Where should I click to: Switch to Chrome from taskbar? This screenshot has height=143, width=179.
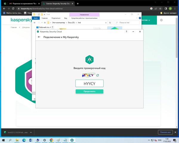51,140
